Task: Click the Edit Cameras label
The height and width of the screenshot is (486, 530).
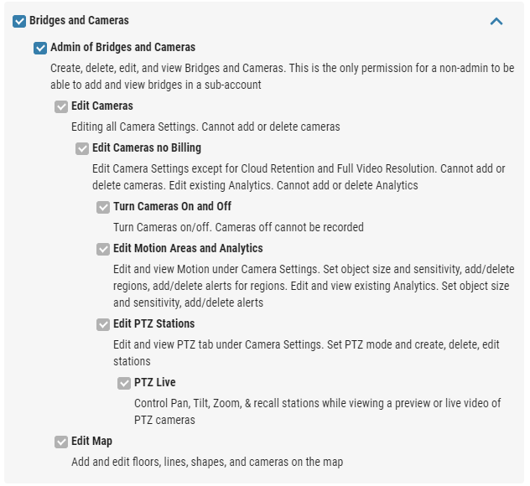Action: coord(102,106)
